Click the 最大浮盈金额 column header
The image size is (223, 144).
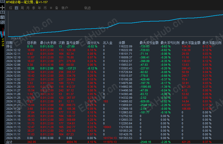(191, 43)
